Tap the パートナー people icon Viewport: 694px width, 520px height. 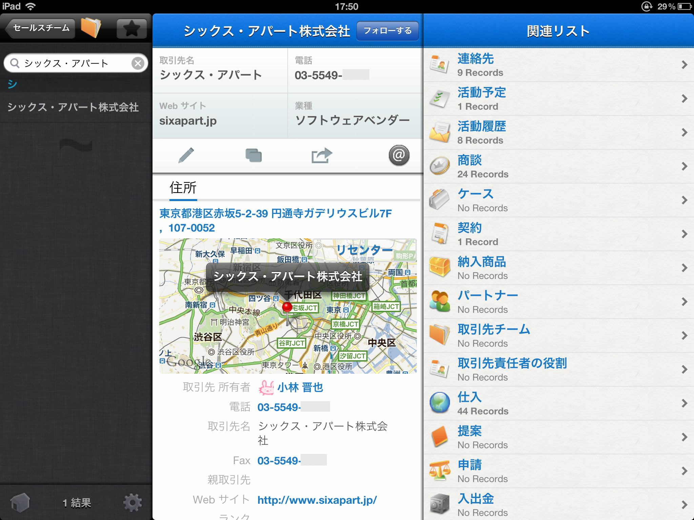[440, 301]
